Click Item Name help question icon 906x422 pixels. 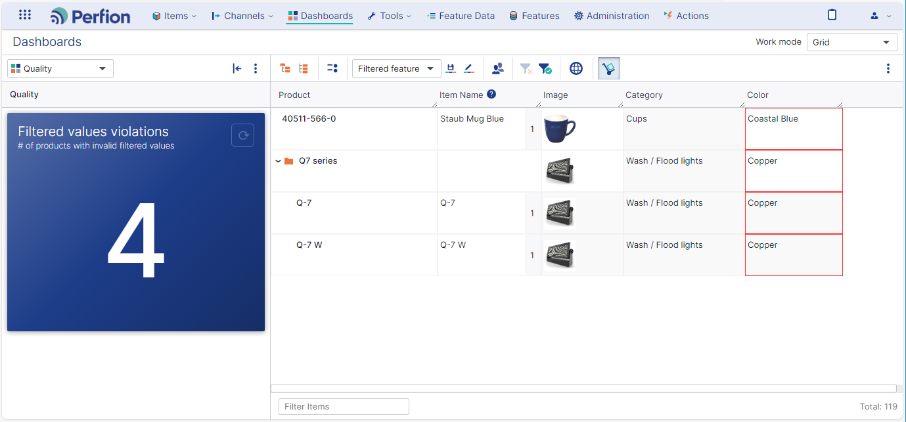(x=491, y=95)
